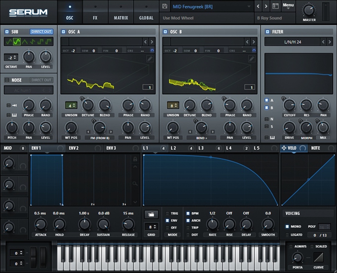Click the envelope lock icon
This screenshot has height=273, width=337.
click(x=135, y=159)
